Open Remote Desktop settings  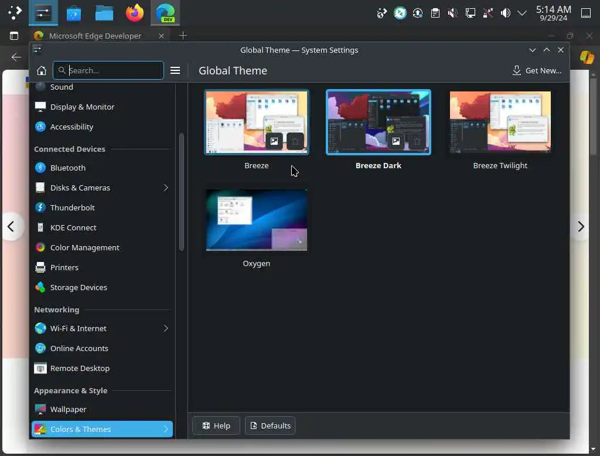(102, 368)
